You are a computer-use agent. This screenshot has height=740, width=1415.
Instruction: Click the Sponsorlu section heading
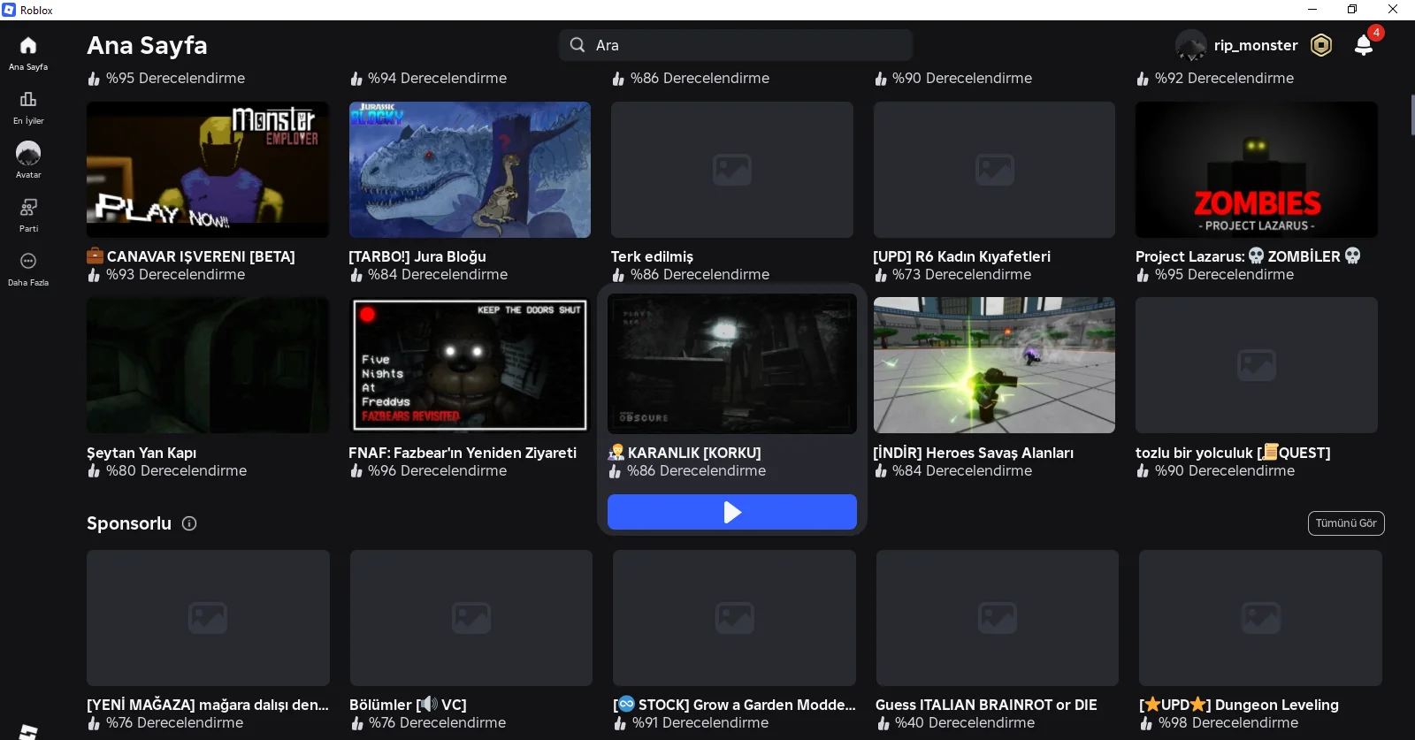tap(129, 523)
